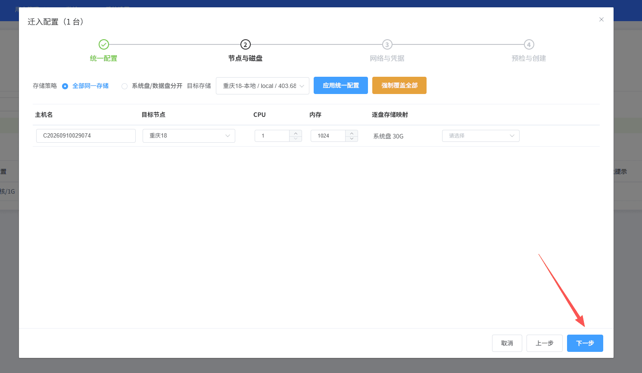This screenshot has height=373, width=642.
Task: Click the 节点与磁盘 step label
Action: tap(246, 58)
